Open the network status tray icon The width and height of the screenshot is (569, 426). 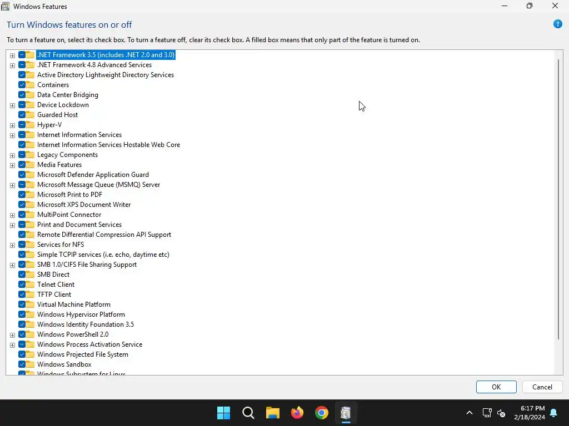[x=487, y=413]
